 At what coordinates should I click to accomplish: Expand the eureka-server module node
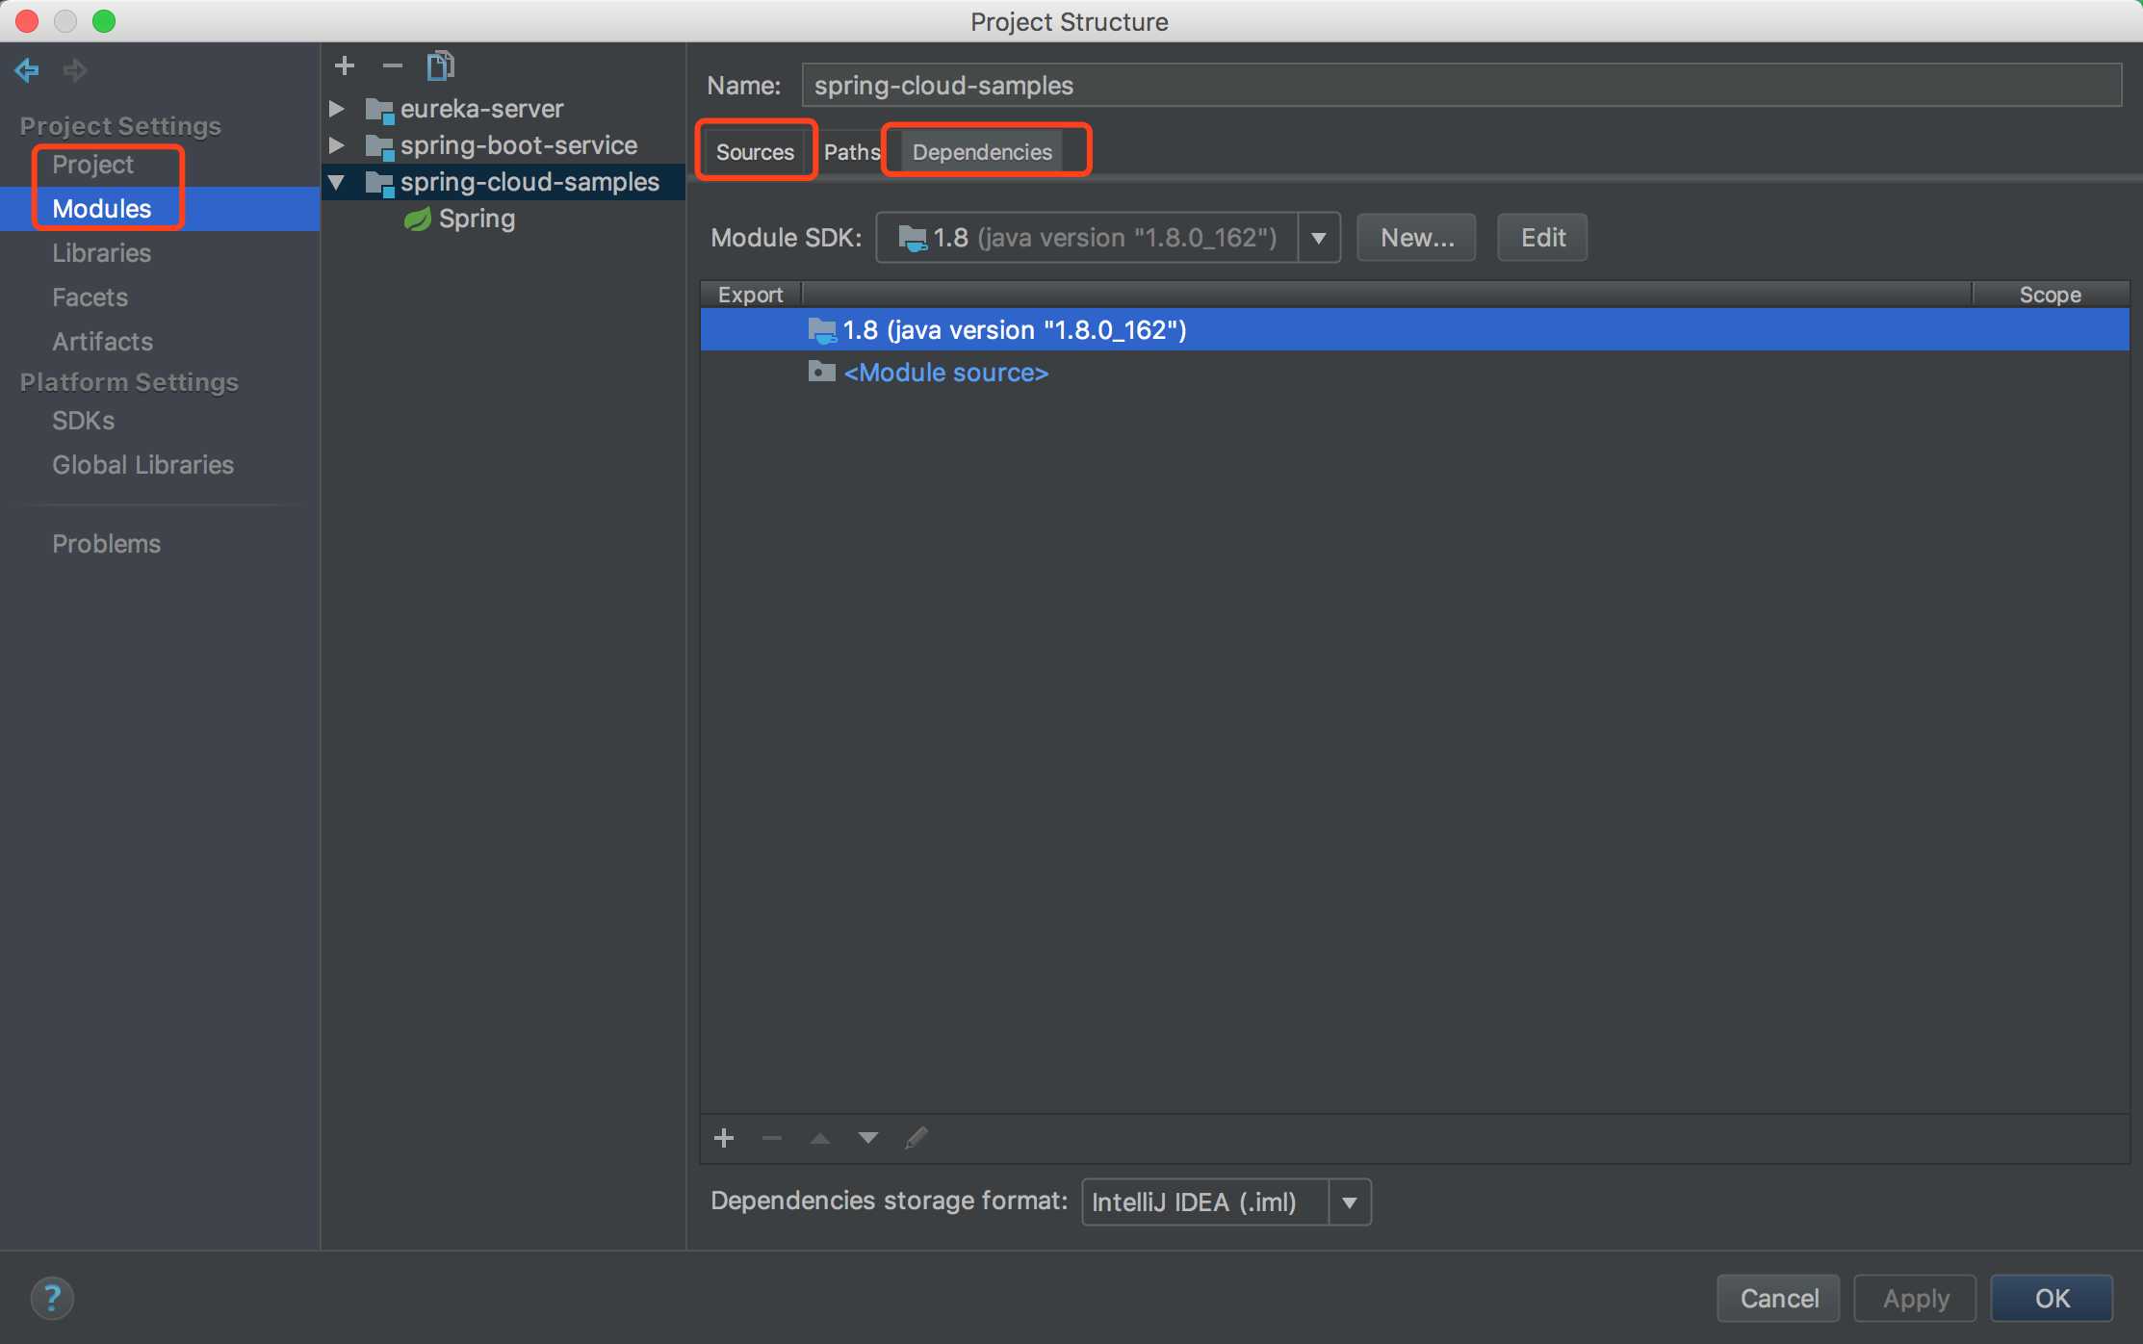pos(337,109)
